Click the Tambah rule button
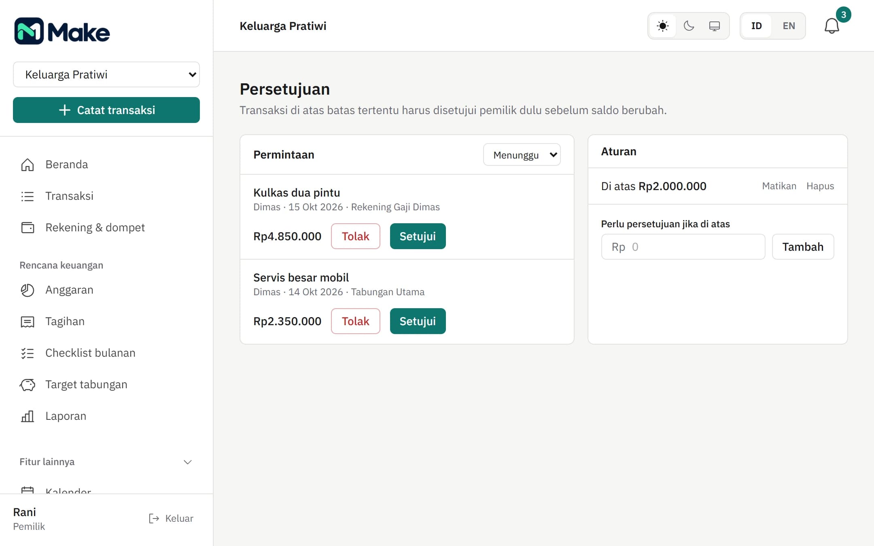This screenshot has width=874, height=546. [x=803, y=247]
